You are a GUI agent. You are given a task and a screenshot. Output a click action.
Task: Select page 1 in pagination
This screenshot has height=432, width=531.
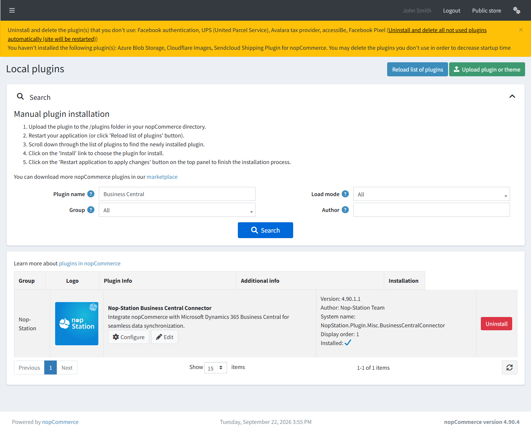(51, 367)
